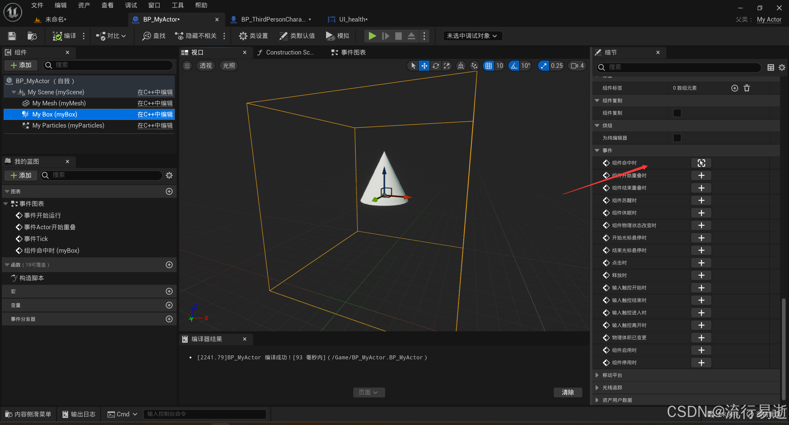Click the 清除 button in compiler results
The height and width of the screenshot is (425, 789).
click(568, 392)
